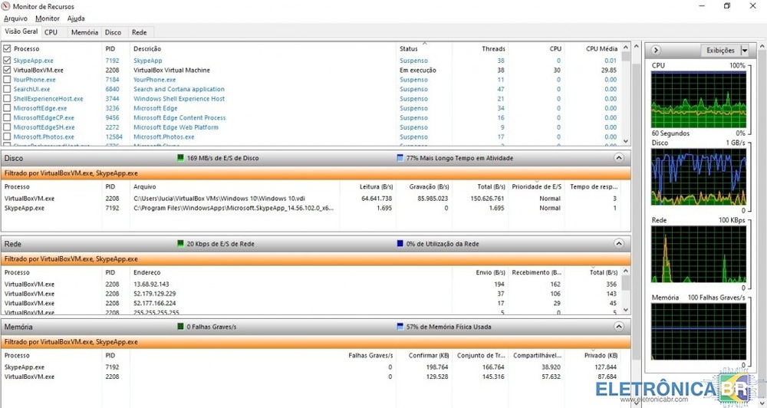Uncheck the SkypeApp.exe process checkbox
Viewport: 767px width, 408px height.
[x=8, y=61]
